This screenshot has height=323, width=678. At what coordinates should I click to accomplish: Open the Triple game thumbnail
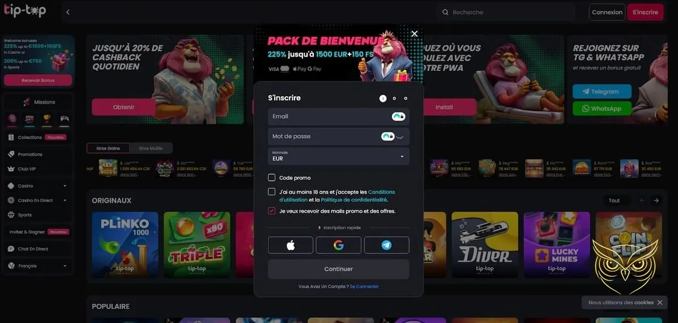(197, 244)
